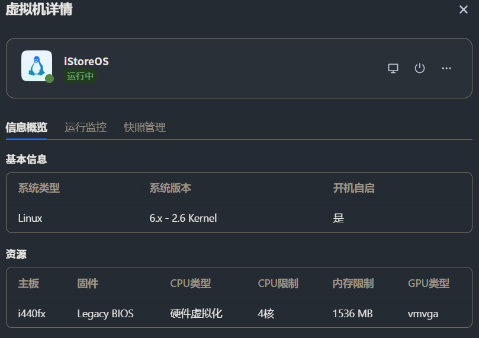
Task: Click the power button icon
Action: (420, 68)
